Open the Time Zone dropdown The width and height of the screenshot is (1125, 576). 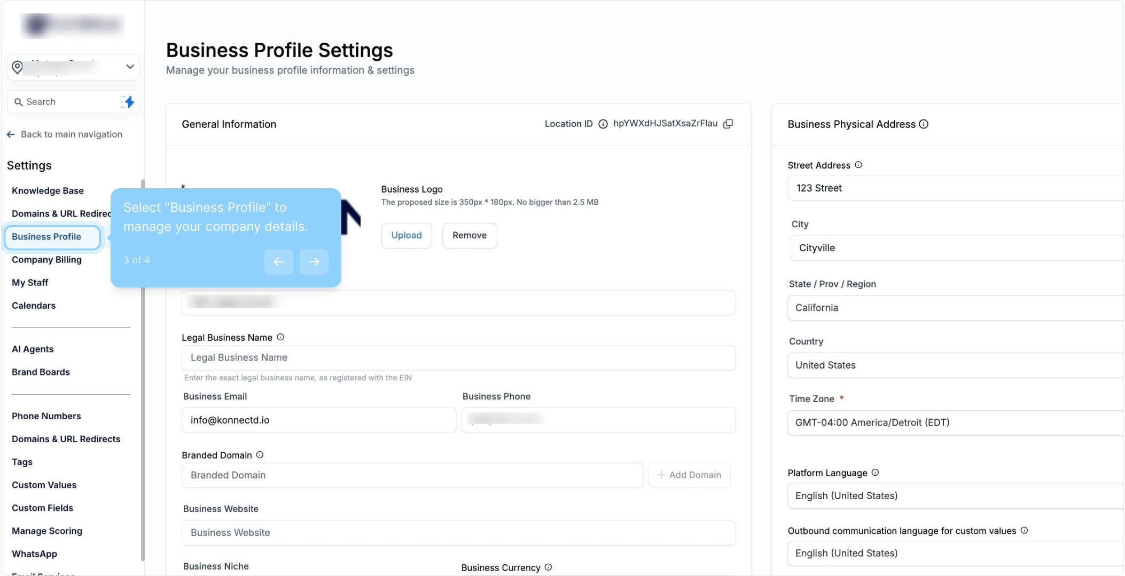pos(955,422)
